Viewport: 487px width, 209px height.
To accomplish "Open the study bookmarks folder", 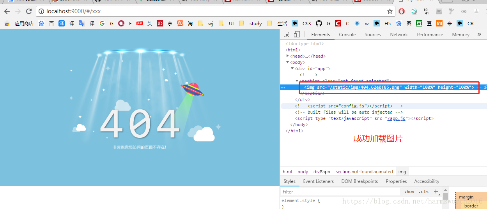I will point(251,23).
